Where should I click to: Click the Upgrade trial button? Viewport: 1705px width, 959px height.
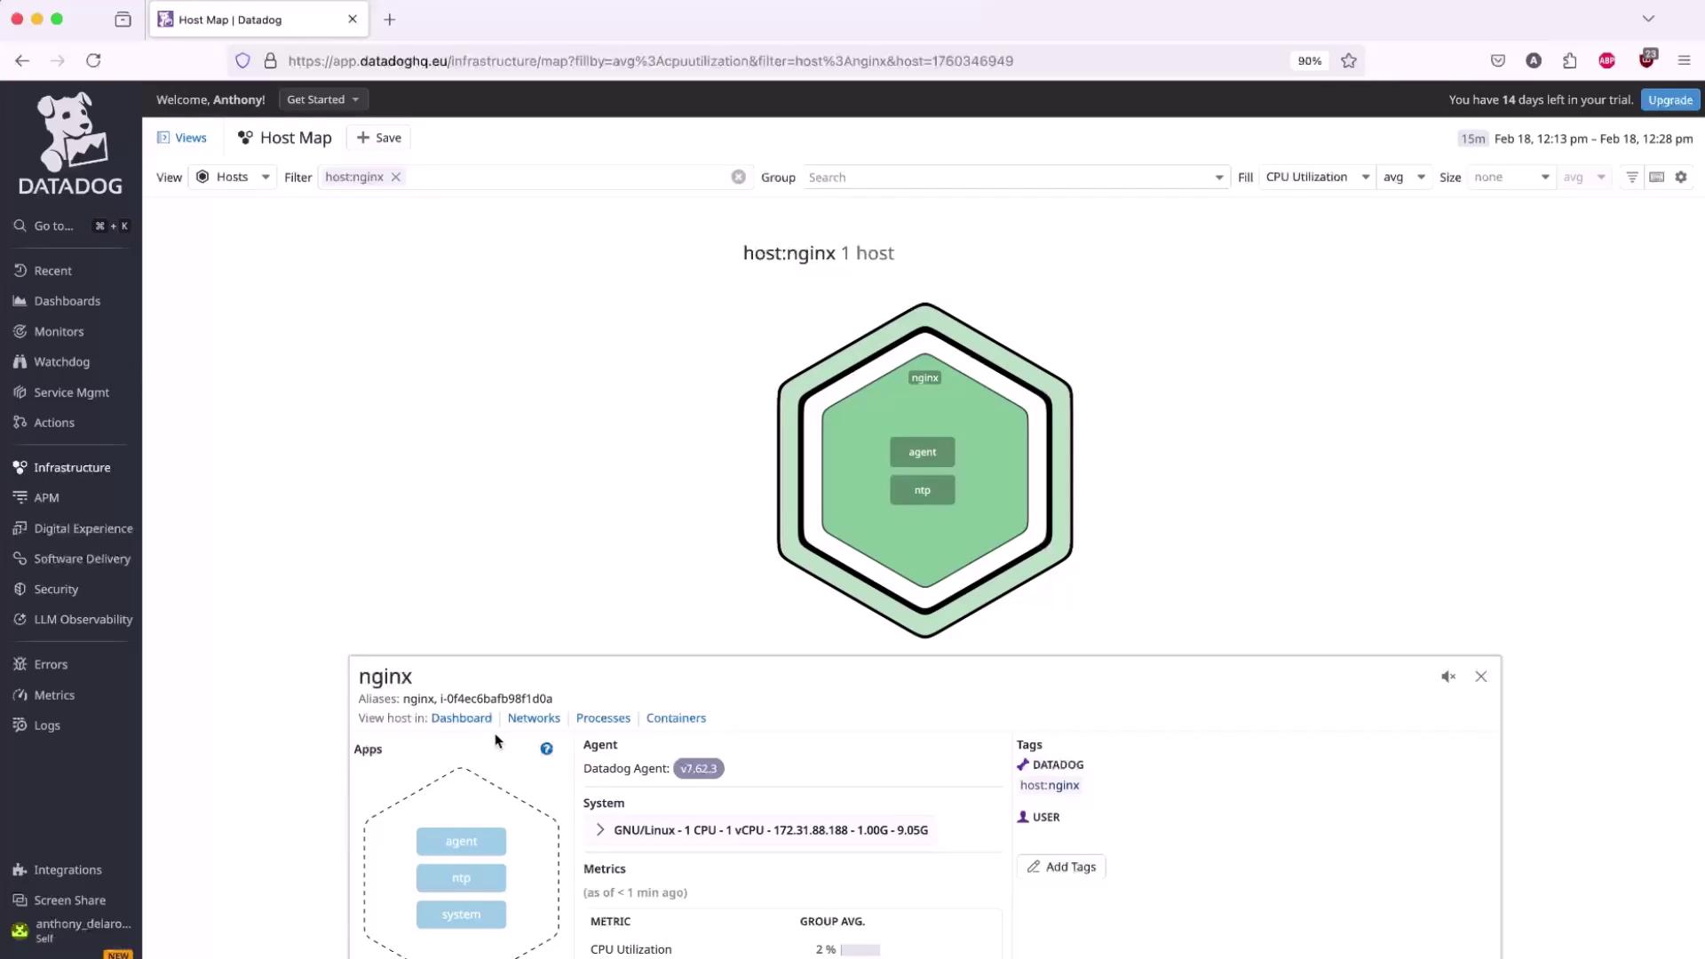click(x=1669, y=99)
